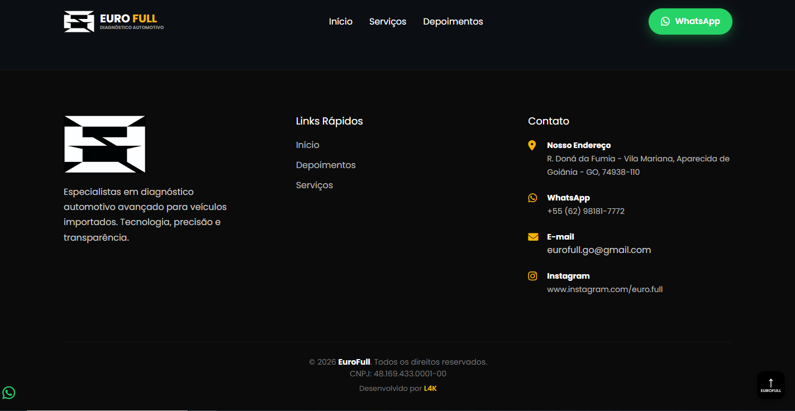
Task: Click the yellow location pin icon
Action: [532, 145]
